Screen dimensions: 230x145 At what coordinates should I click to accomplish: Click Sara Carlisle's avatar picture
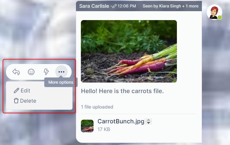click(x=214, y=12)
